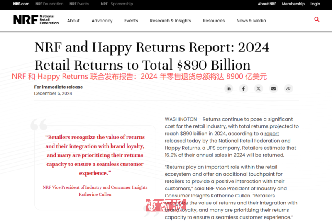Viewport: 332px width, 221px height.
Task: Go to NRF Foundation site
Action: click(49, 4)
